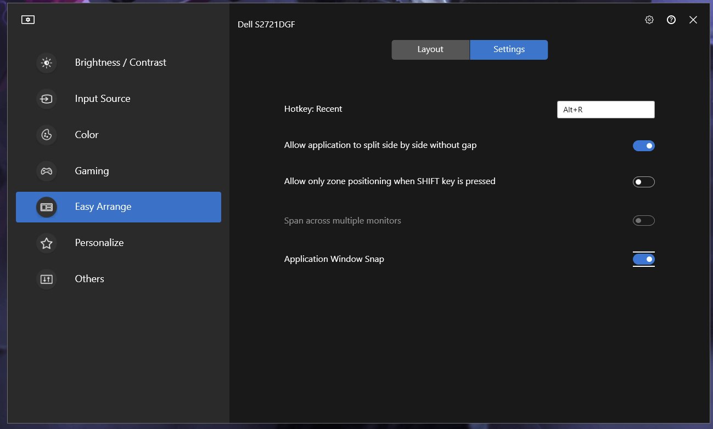Open Gaming section label

92,171
